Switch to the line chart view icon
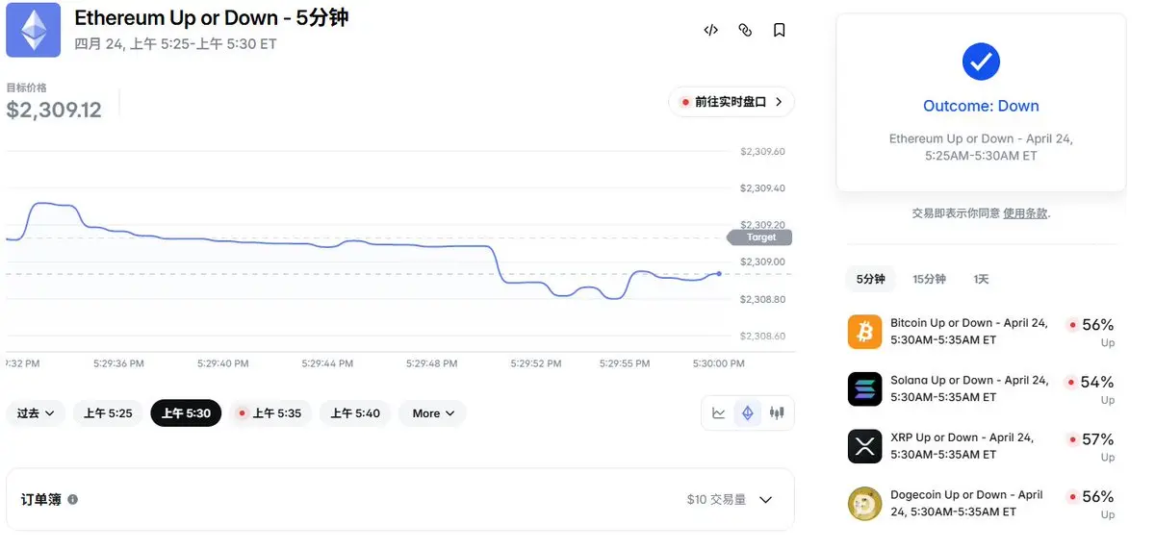This screenshot has width=1155, height=549. 719,413
